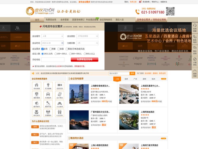Open the 车辆服务 car icon service
This screenshot has height=149, width=198.
click(48, 95)
